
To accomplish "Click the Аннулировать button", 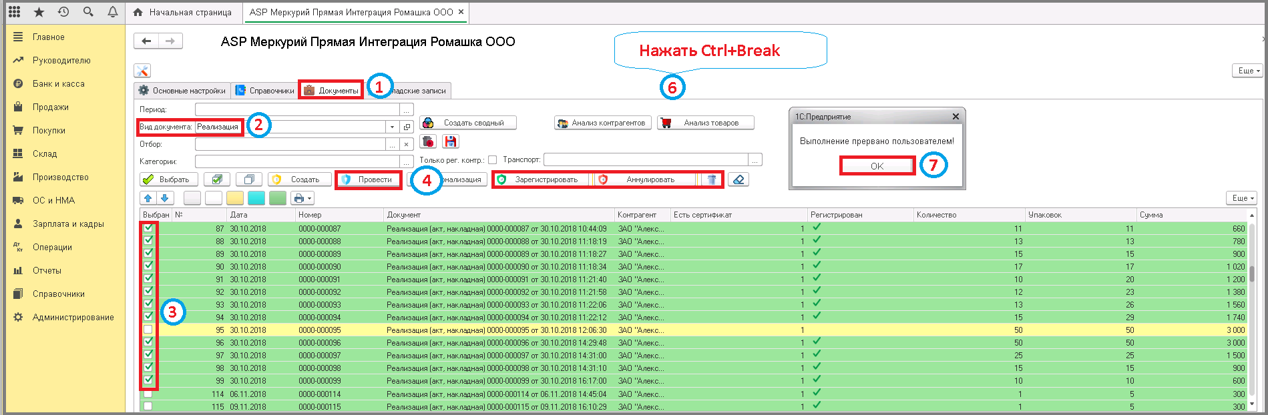I will point(645,179).
